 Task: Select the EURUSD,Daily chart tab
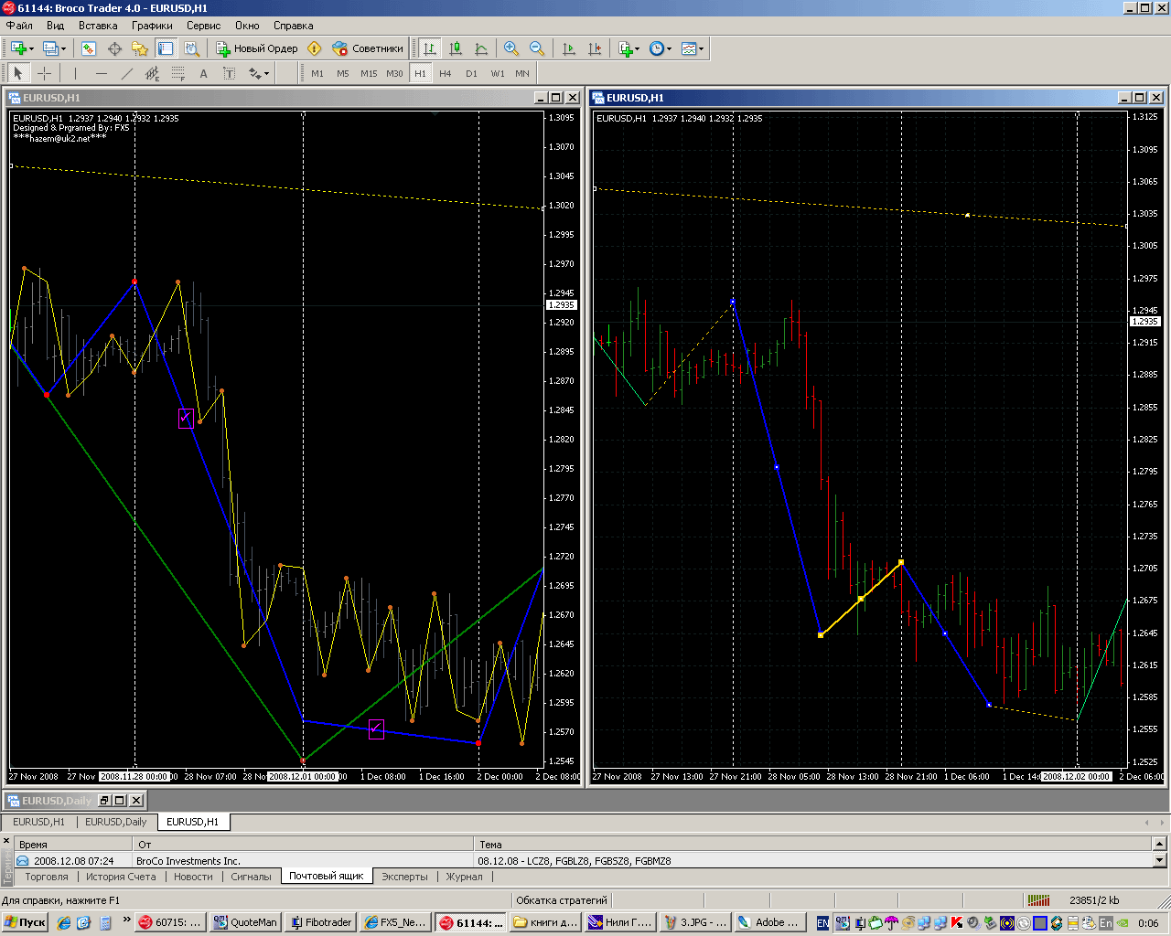[116, 822]
